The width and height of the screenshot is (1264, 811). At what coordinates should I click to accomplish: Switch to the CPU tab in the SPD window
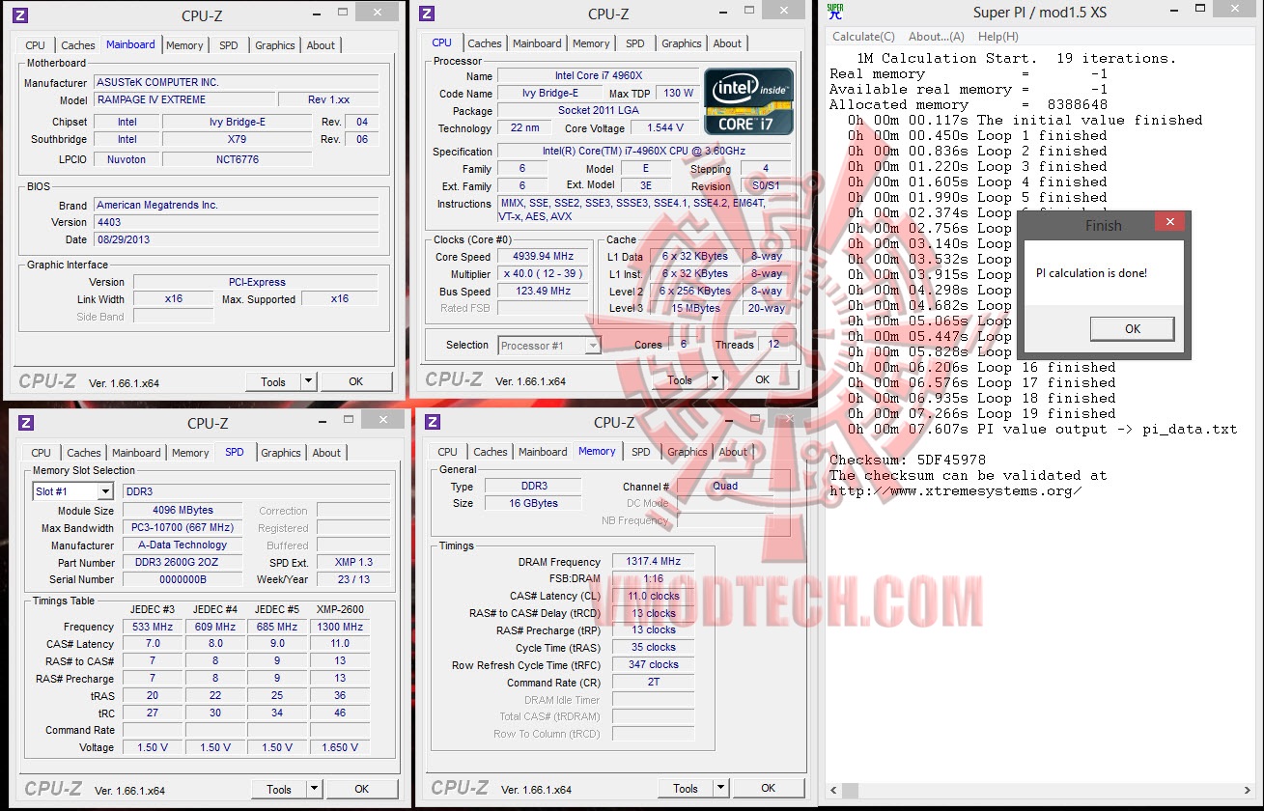click(x=42, y=453)
